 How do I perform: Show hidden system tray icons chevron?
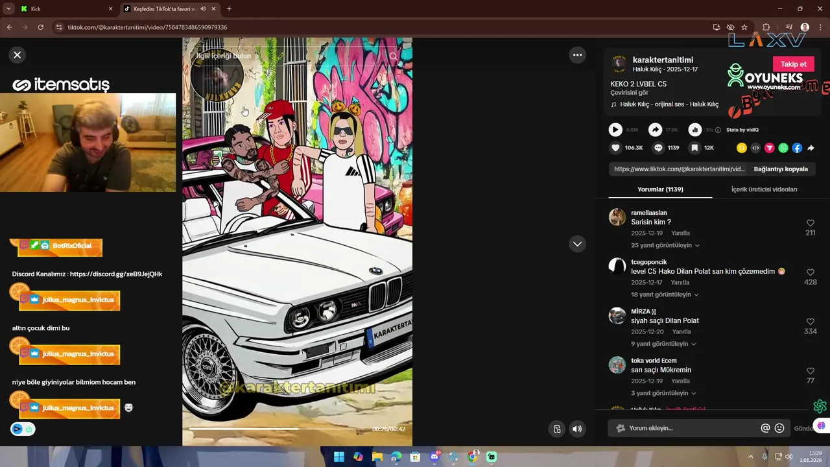(x=751, y=457)
